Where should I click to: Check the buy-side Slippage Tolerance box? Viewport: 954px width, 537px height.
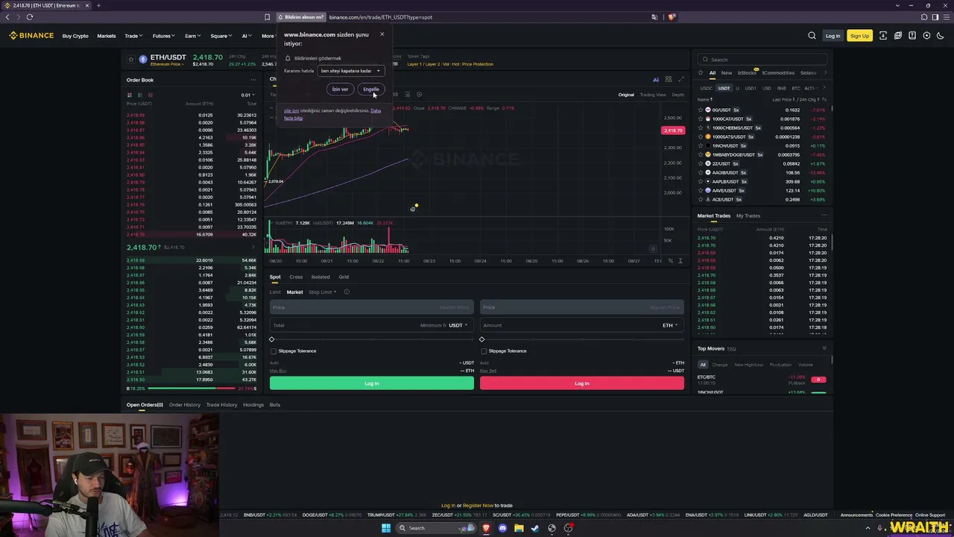[274, 351]
